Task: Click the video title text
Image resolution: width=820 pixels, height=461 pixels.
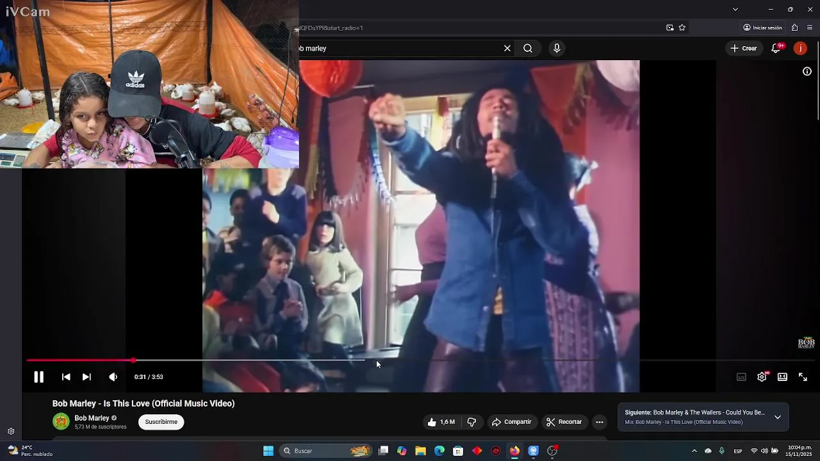Action: point(143,403)
